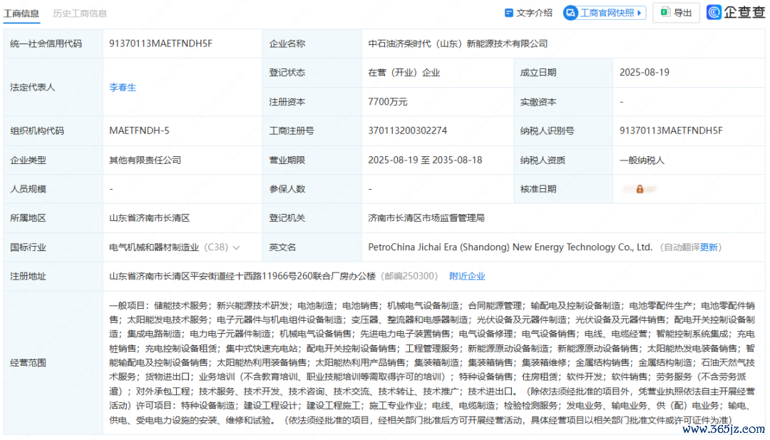Screen dimensions: 770x440
Task: Click the 法定代表人 label cell
Action: pyautogui.click(x=53, y=88)
